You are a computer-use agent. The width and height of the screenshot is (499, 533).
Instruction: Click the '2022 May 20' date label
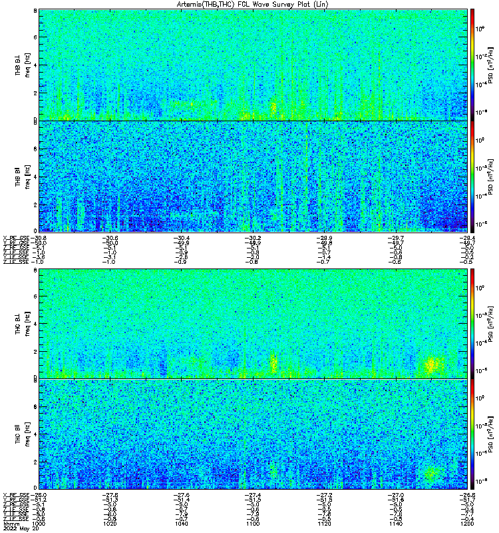point(21,528)
